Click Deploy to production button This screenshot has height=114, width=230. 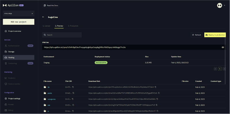[215, 35]
